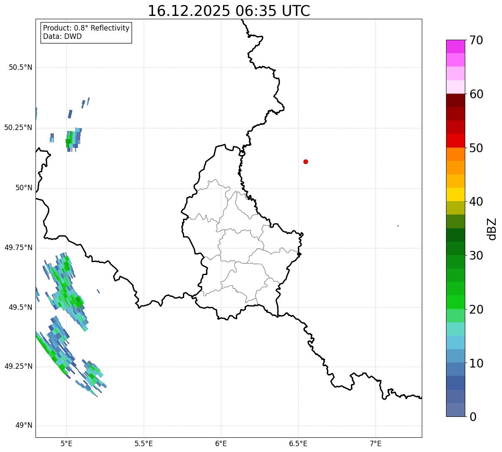Image resolution: width=502 pixels, height=452 pixels.
Task: Click the 50°N latitude tick label
Action: 24,188
